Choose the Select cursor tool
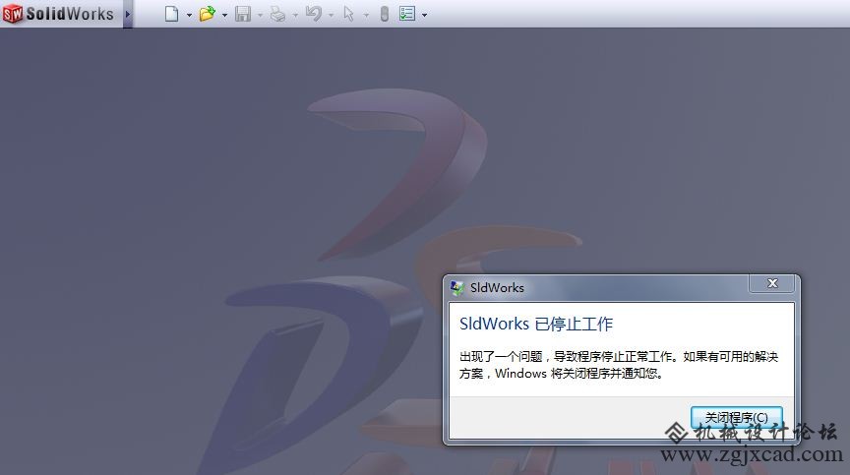Screen dimensions: 850x475 pos(348,14)
